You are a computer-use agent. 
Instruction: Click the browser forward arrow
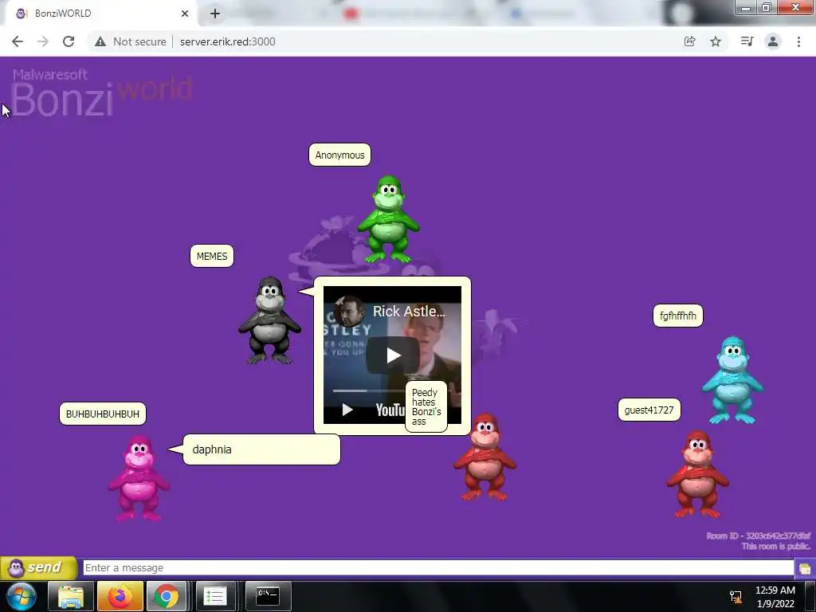click(43, 41)
